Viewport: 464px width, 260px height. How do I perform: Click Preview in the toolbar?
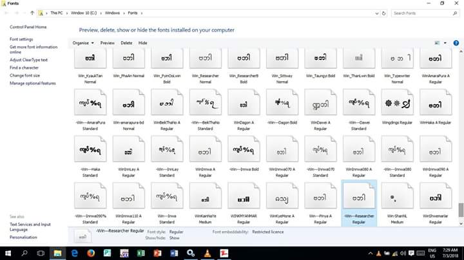point(108,43)
